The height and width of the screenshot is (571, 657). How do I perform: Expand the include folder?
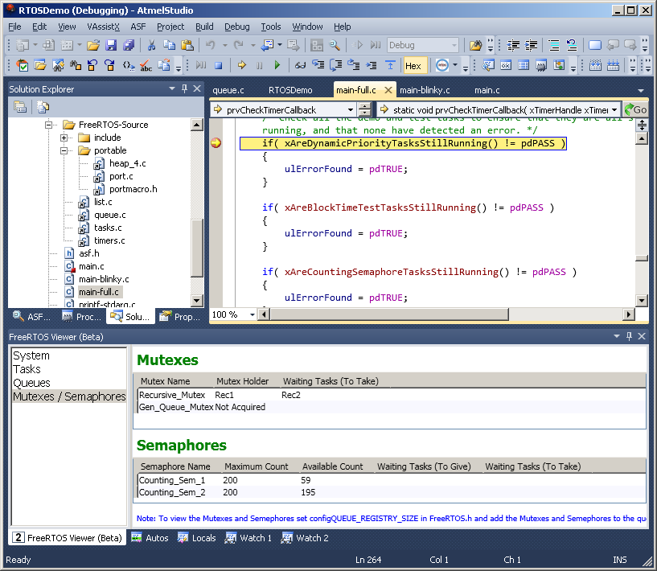[64, 138]
